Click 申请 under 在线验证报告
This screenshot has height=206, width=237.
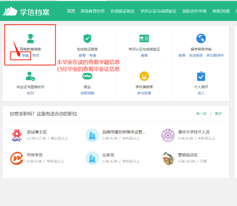coord(93,55)
